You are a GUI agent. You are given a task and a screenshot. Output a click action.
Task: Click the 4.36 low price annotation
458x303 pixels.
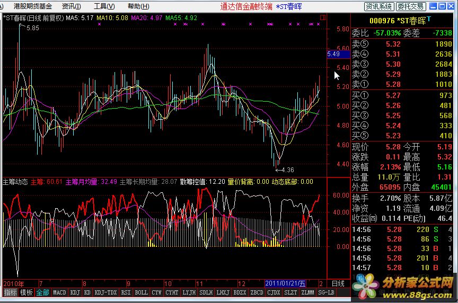[288, 170]
